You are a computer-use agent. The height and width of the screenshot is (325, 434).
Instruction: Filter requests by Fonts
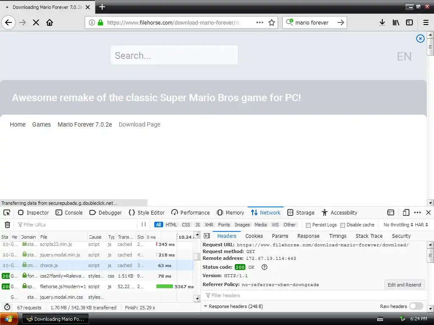tap(224, 225)
